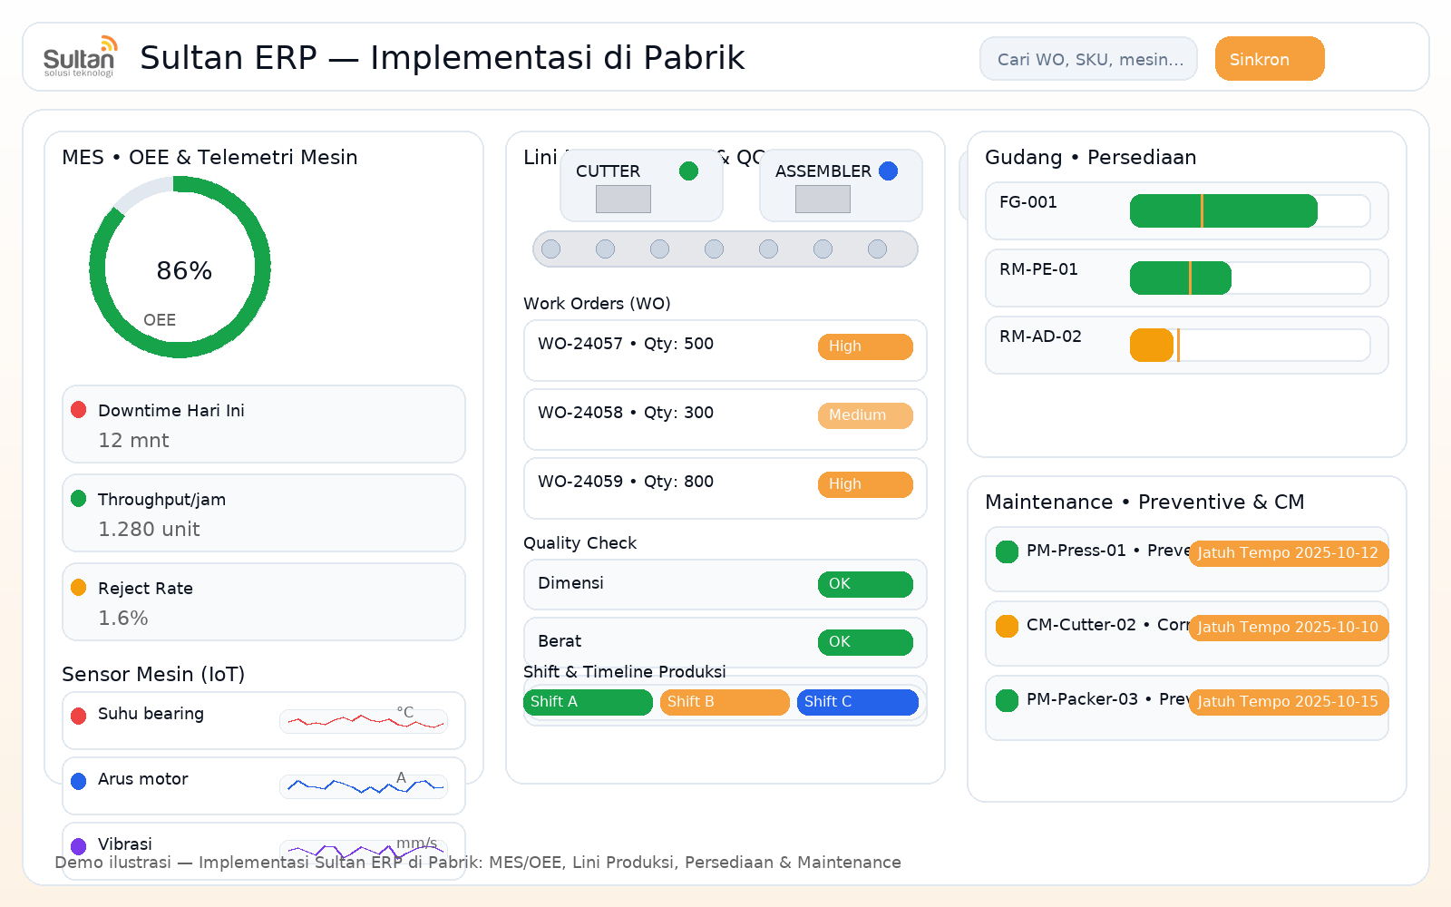This screenshot has width=1451, height=907.
Task: Toggle the Dimensi quality check OK switch
Action: pyautogui.click(x=865, y=584)
